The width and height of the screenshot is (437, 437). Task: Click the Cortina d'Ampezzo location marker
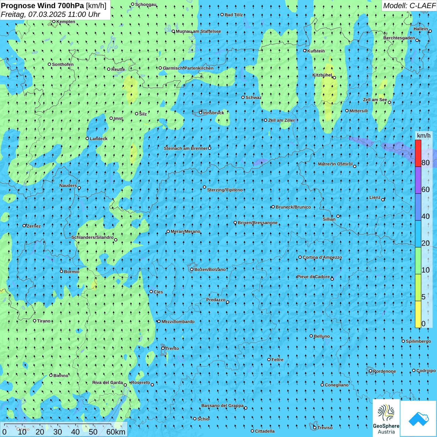pos(300,257)
